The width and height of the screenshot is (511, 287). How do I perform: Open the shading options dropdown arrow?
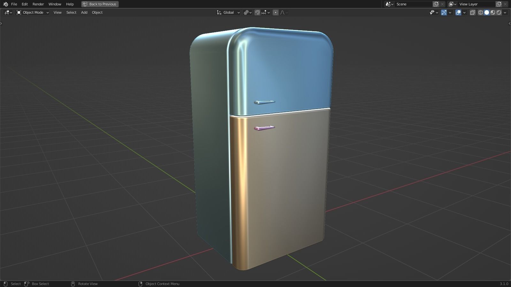[x=505, y=12]
